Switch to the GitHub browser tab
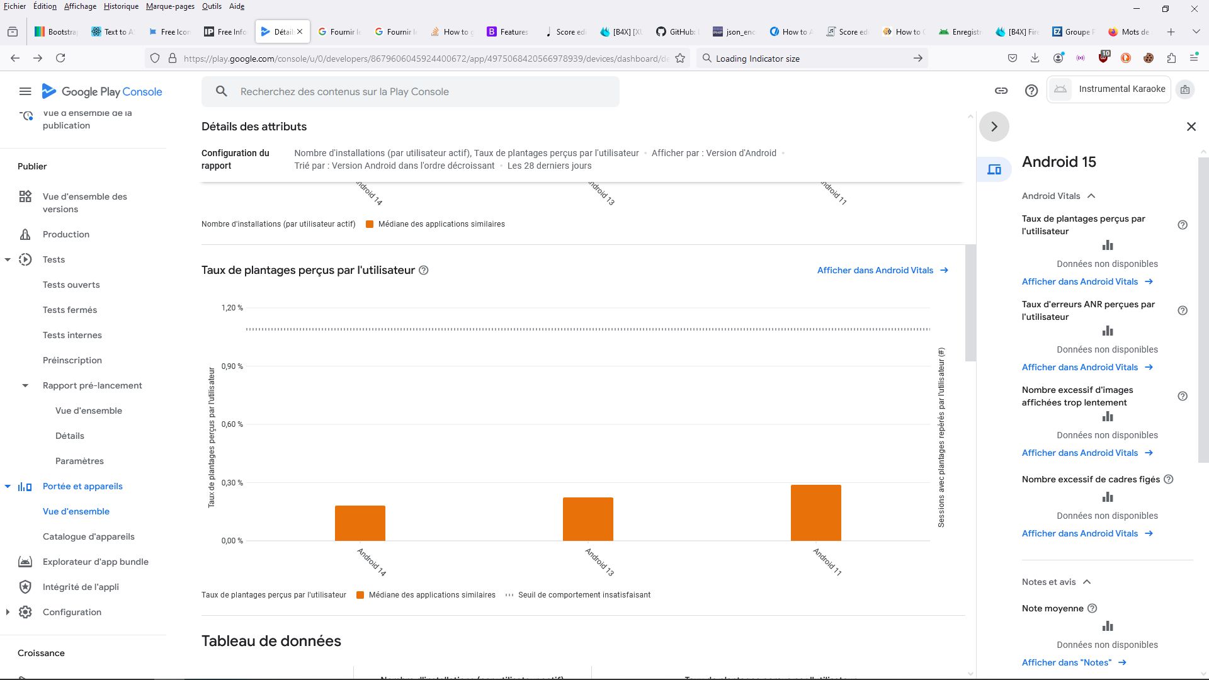The width and height of the screenshot is (1209, 680). click(x=677, y=32)
